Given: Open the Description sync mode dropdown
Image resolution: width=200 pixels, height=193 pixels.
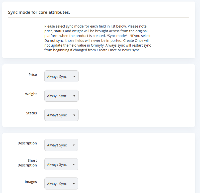Looking at the screenshot, I should (x=61, y=145).
